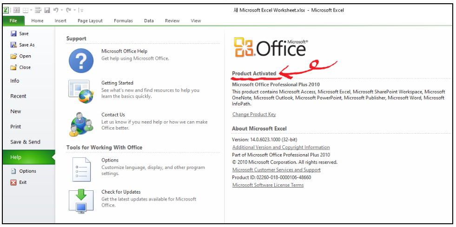Open Customize Quick Access Toolbar dropdown

(x=82, y=11)
